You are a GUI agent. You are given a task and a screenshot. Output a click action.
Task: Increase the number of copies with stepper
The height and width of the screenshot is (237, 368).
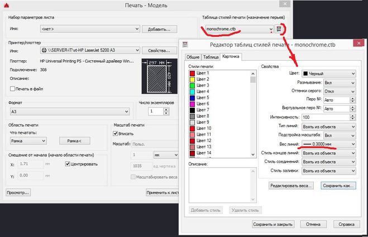166,109
